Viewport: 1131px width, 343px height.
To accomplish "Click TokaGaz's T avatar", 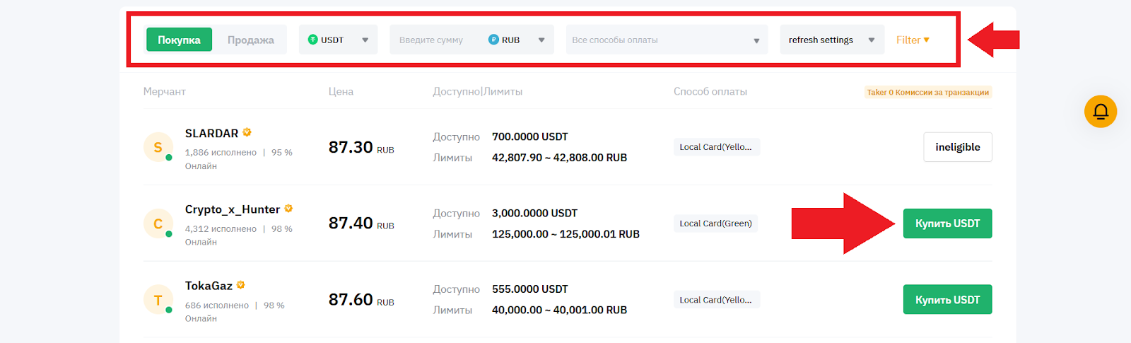I will (x=158, y=300).
